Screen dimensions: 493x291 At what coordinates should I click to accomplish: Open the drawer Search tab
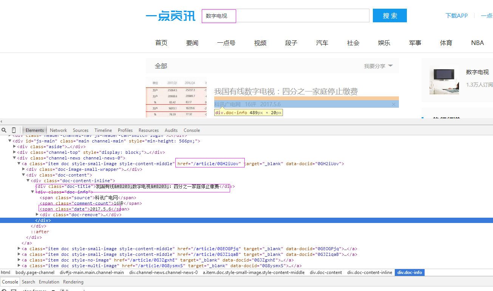tap(28, 282)
